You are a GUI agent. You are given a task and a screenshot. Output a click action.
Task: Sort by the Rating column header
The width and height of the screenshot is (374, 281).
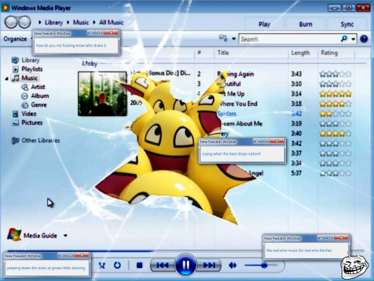point(329,53)
